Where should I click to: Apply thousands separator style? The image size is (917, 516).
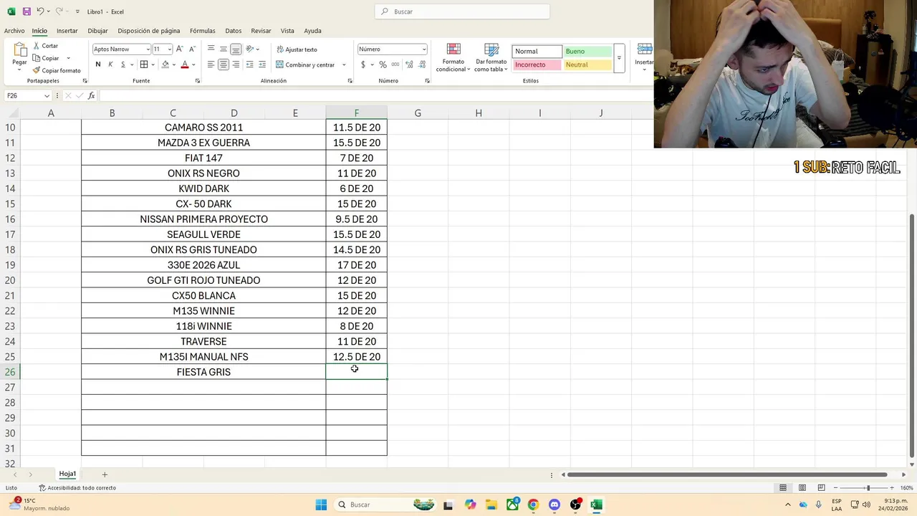[395, 64]
